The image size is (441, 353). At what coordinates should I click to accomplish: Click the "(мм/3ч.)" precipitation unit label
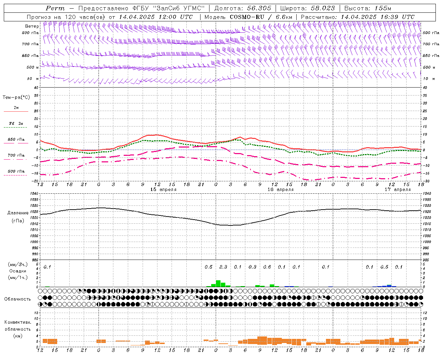point(18,264)
